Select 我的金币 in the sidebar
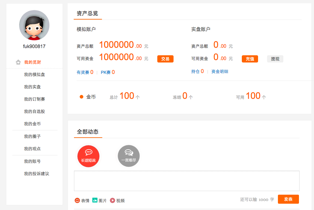This screenshot has height=210, width=314. (32, 123)
